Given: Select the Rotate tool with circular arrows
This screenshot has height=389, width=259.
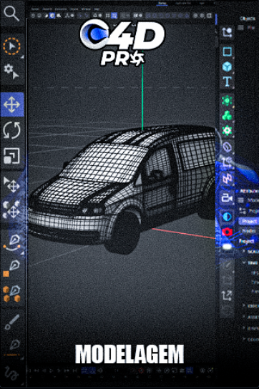Looking at the screenshot, I should click(x=11, y=130).
